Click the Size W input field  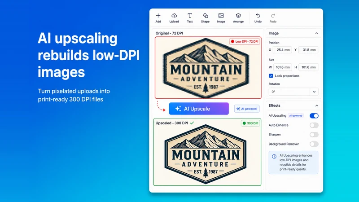click(283, 67)
